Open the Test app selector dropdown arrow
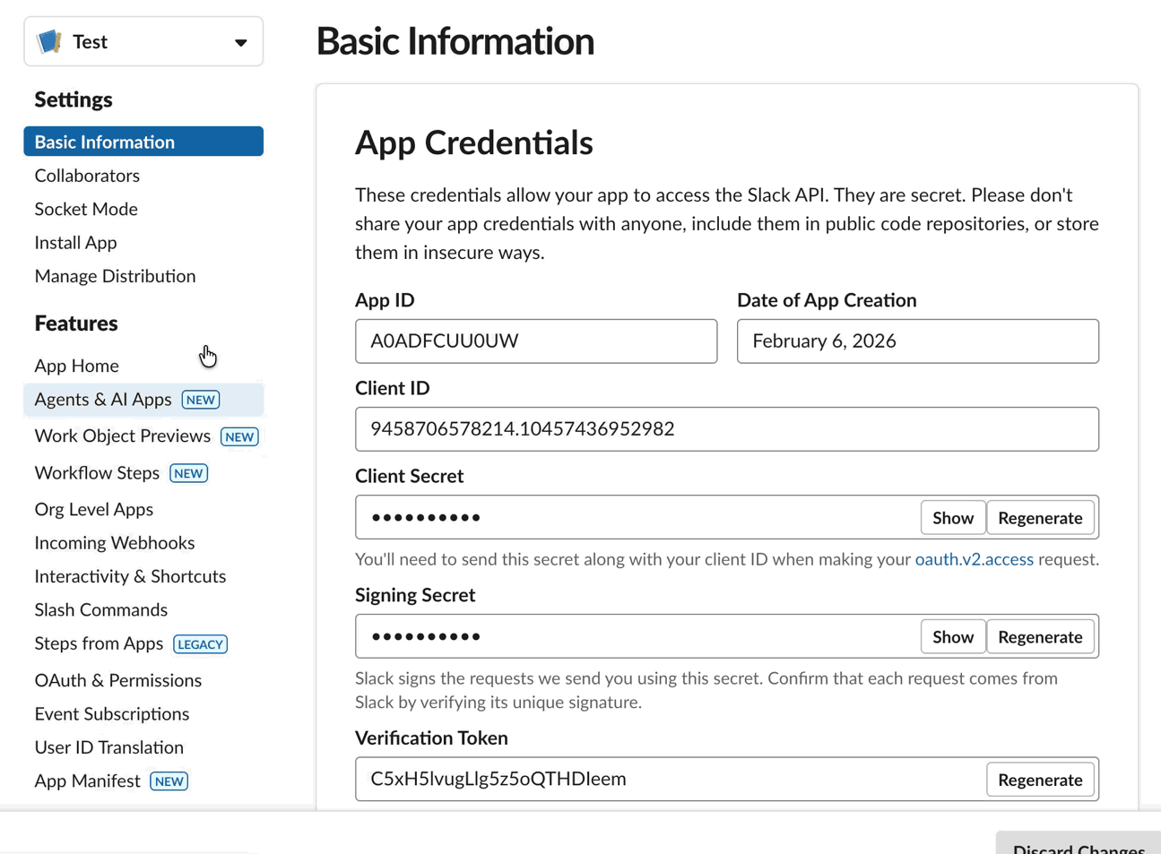1161x854 pixels. tap(240, 42)
